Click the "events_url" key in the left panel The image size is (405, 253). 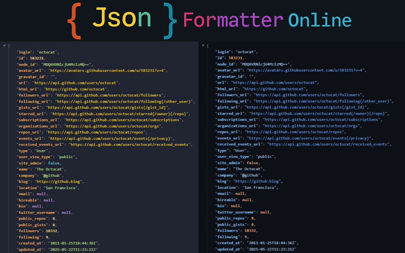(30, 139)
